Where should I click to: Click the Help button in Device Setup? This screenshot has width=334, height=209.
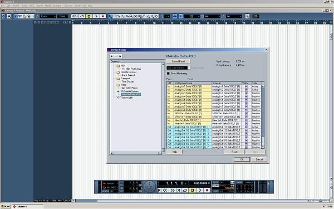(x=174, y=152)
